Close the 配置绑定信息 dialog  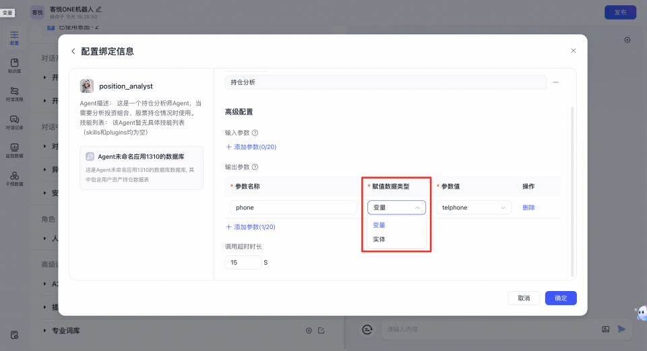coord(573,51)
